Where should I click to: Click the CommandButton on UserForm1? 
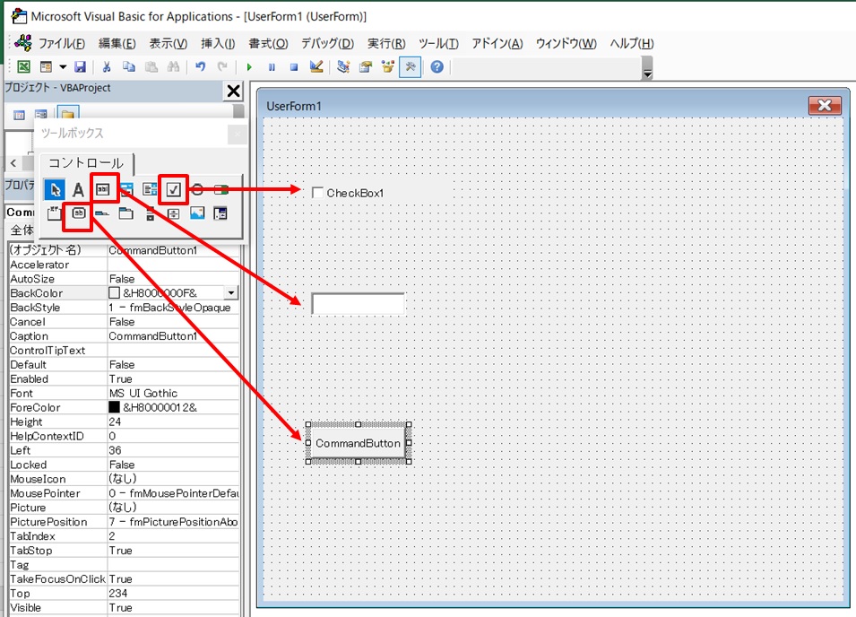359,443
